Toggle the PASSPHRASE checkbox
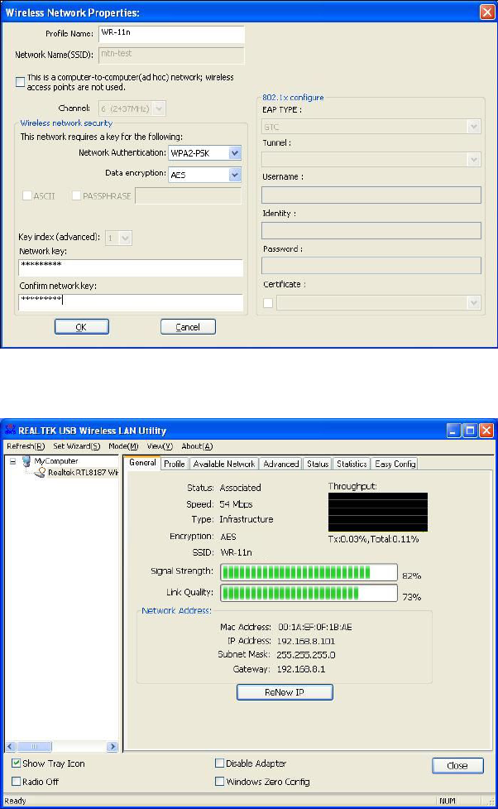The height and width of the screenshot is (809, 498). pos(76,195)
